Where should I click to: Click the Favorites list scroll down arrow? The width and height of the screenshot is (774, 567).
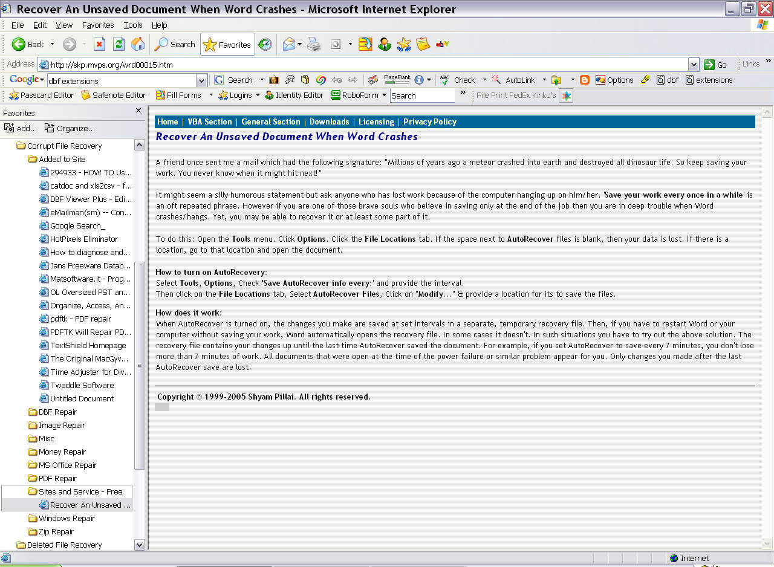click(139, 545)
